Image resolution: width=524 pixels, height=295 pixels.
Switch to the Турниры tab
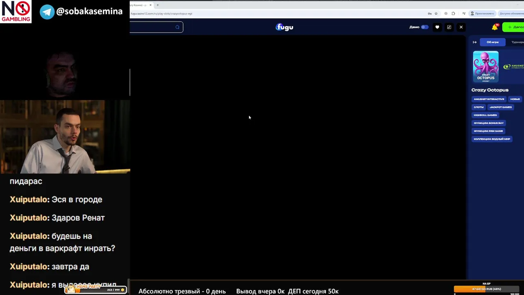517,42
